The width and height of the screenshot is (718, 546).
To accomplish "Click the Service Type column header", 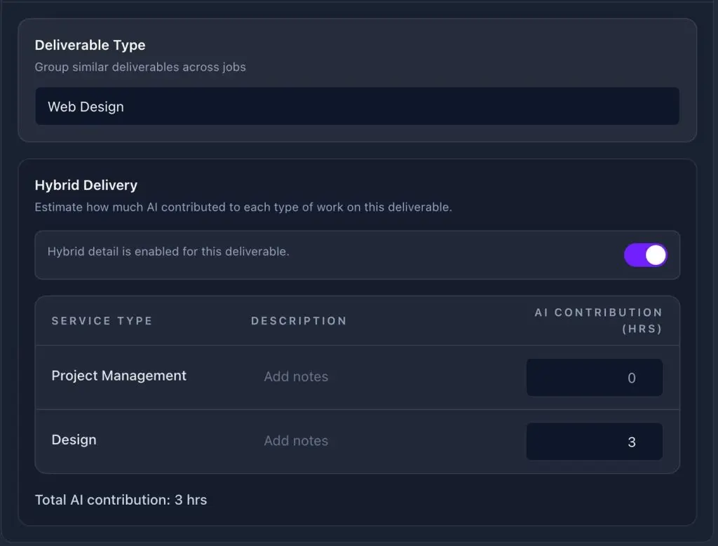I will (102, 321).
